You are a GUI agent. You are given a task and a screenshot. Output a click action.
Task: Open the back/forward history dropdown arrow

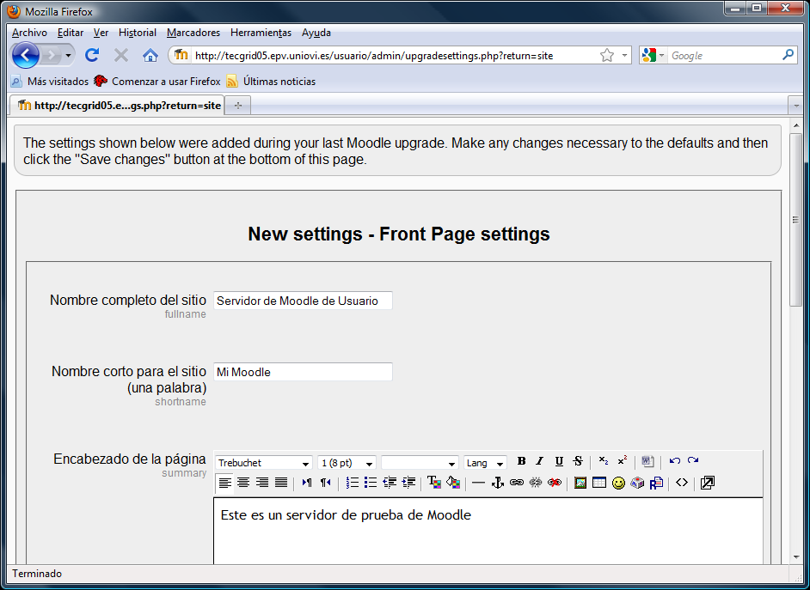[68, 55]
